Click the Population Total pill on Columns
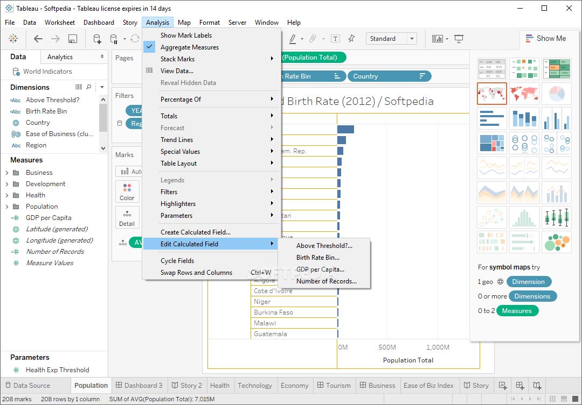 tap(313, 58)
